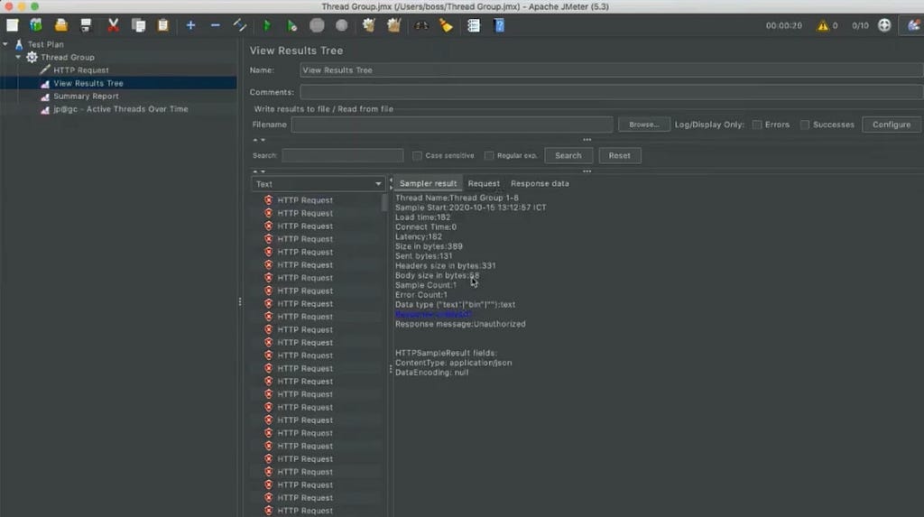Collapse the Test Plan tree node
The height and width of the screenshot is (517, 924).
[x=5, y=44]
